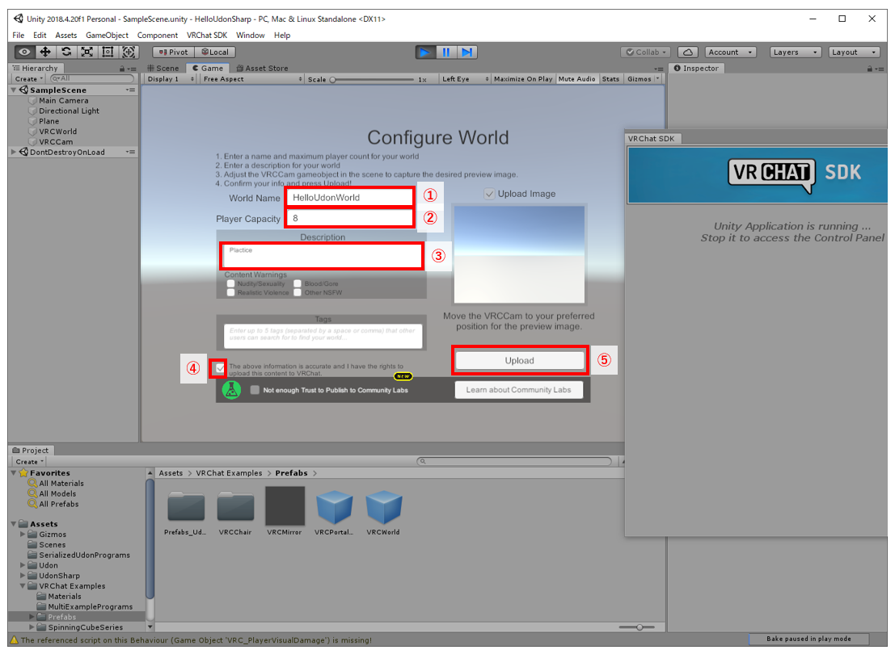Image resolution: width=895 pixels, height=654 pixels.
Task: Open the GameObject menu
Action: click(107, 36)
